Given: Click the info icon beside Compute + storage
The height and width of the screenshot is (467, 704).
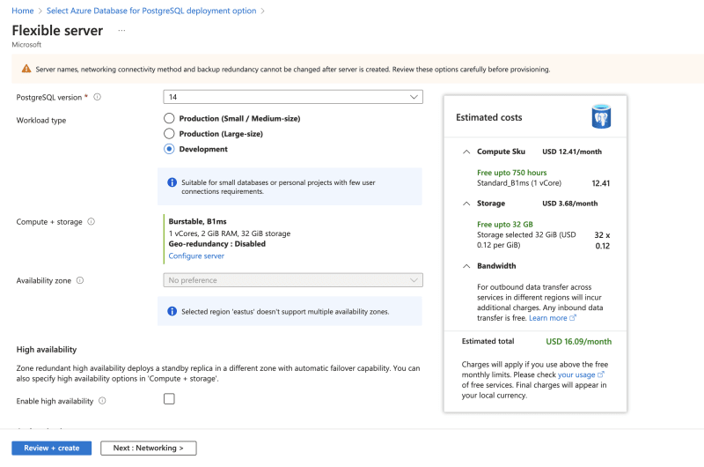Looking at the screenshot, I should (92, 221).
